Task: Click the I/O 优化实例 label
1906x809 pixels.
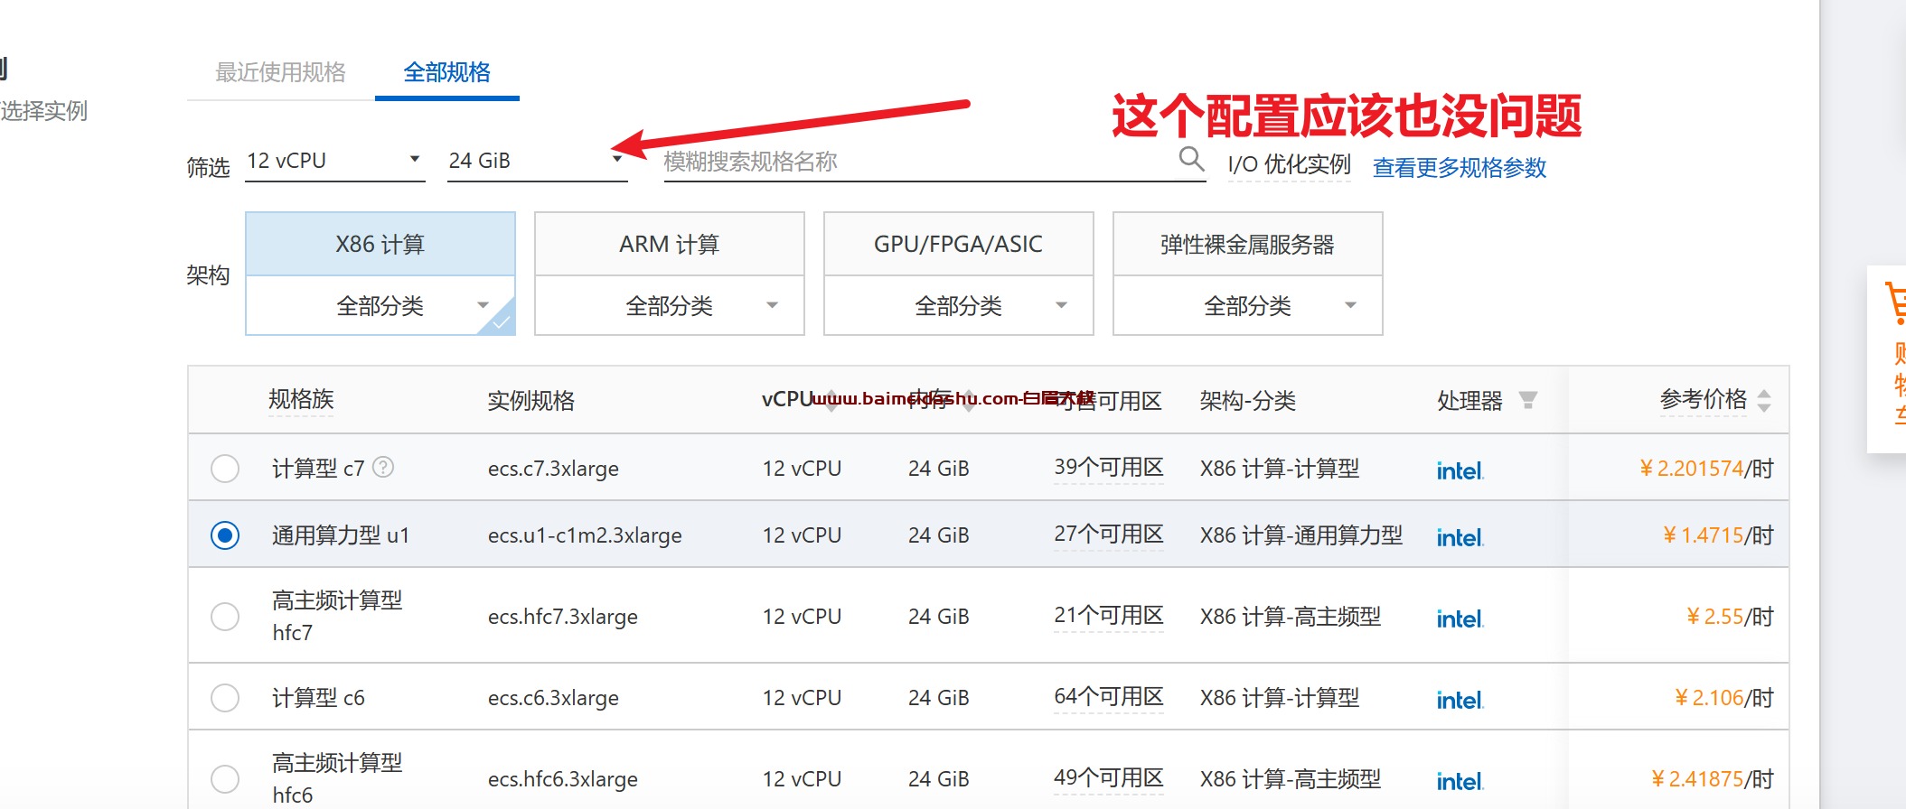Action: [1289, 164]
